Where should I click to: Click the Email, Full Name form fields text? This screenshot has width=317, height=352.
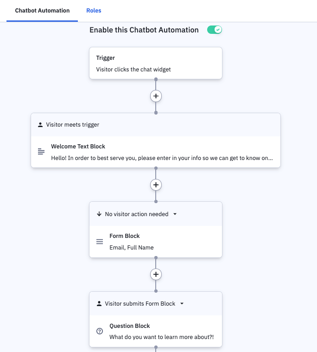(132, 247)
